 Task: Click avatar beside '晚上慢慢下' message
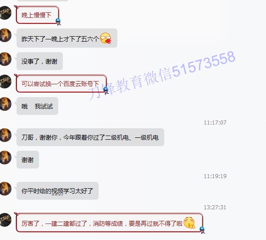pyautogui.click(x=5, y=13)
